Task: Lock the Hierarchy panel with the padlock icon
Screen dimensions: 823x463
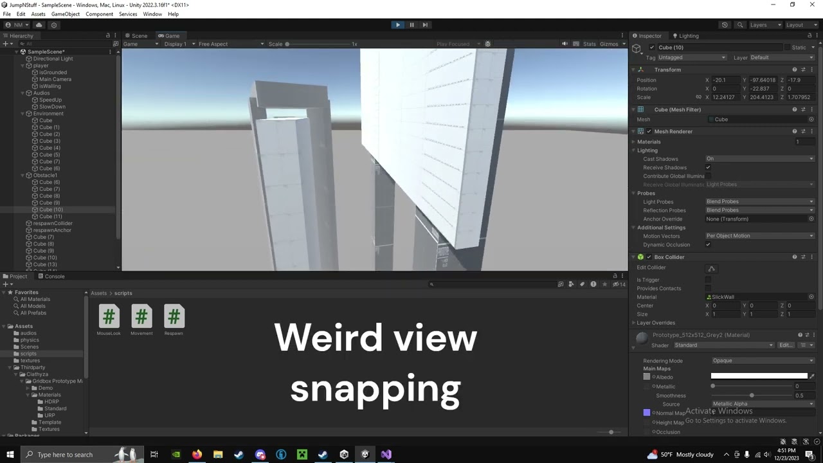Action: point(108,36)
